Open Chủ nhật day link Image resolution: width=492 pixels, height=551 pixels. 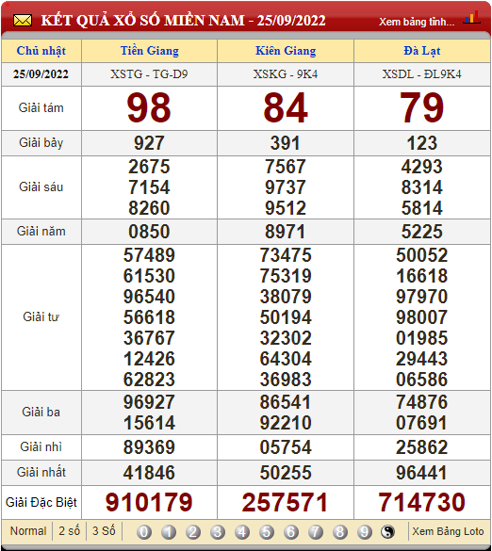41,51
